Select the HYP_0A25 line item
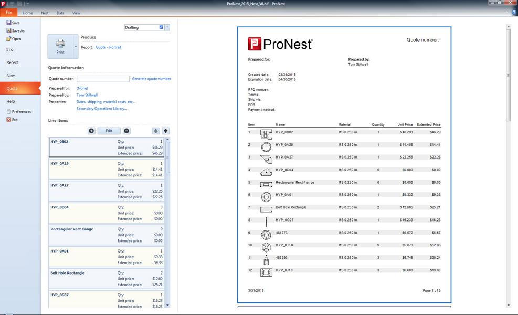The width and height of the screenshot is (518, 315). (107, 169)
